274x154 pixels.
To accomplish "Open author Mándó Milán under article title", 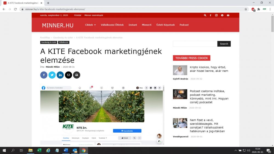I will pos(53,67).
